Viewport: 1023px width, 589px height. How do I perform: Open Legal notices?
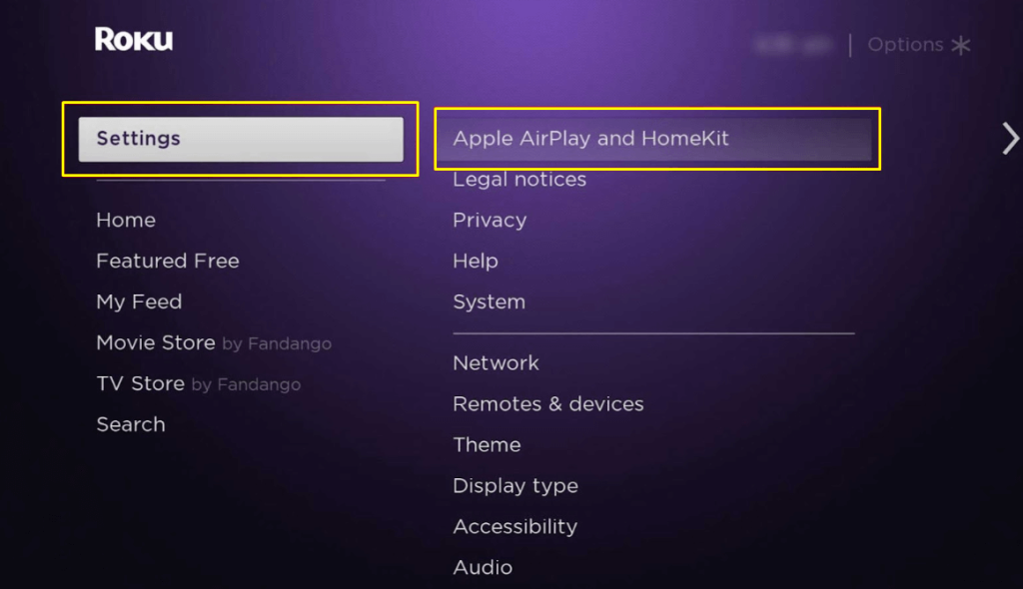coord(519,180)
